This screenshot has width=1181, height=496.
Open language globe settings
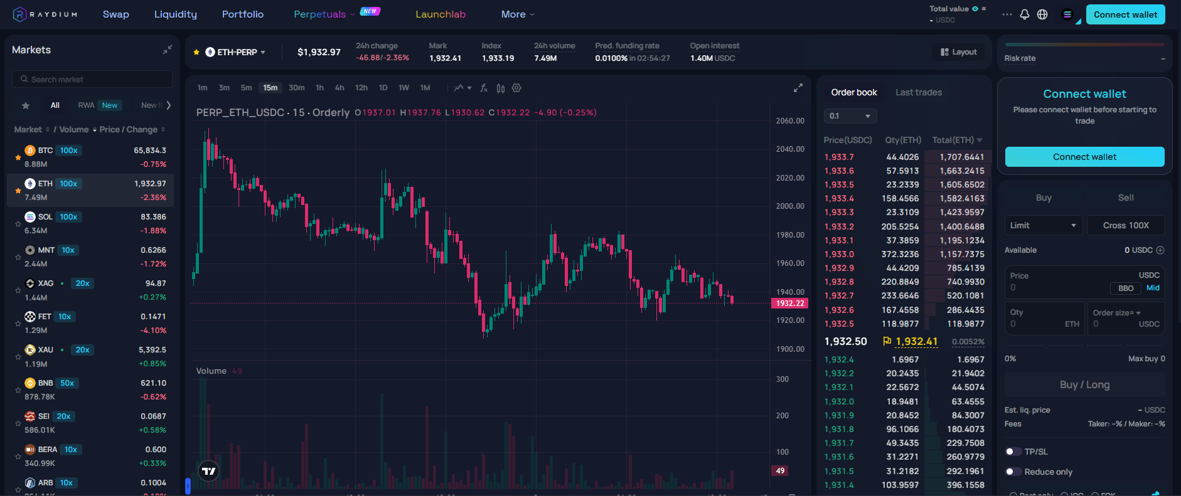1042,14
